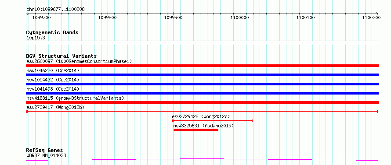Click ruler position 1099700
This screenshot has width=391, height=165.
[x=42, y=18]
